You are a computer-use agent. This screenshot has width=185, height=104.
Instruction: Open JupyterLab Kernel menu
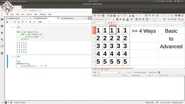[x=29, y=14]
